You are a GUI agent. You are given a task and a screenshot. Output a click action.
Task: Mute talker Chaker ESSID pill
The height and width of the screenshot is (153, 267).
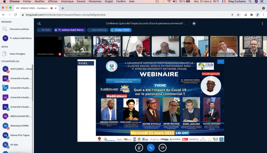point(120,30)
